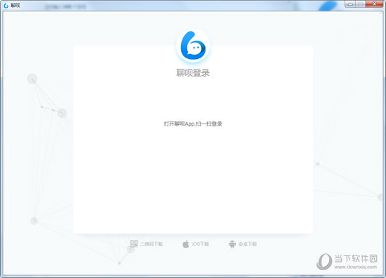Open the 安卓下载 link
This screenshot has width=386, height=278.
[x=248, y=244]
